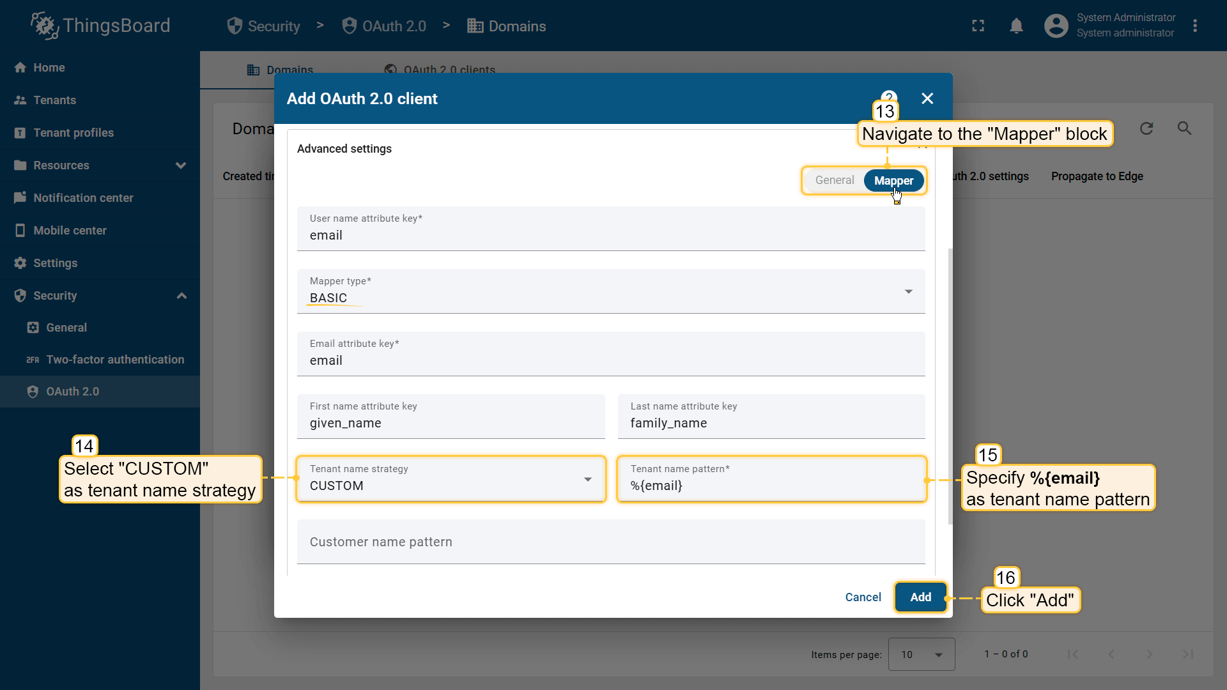Click the Customer name pattern field
The height and width of the screenshot is (690, 1227).
[x=610, y=542]
